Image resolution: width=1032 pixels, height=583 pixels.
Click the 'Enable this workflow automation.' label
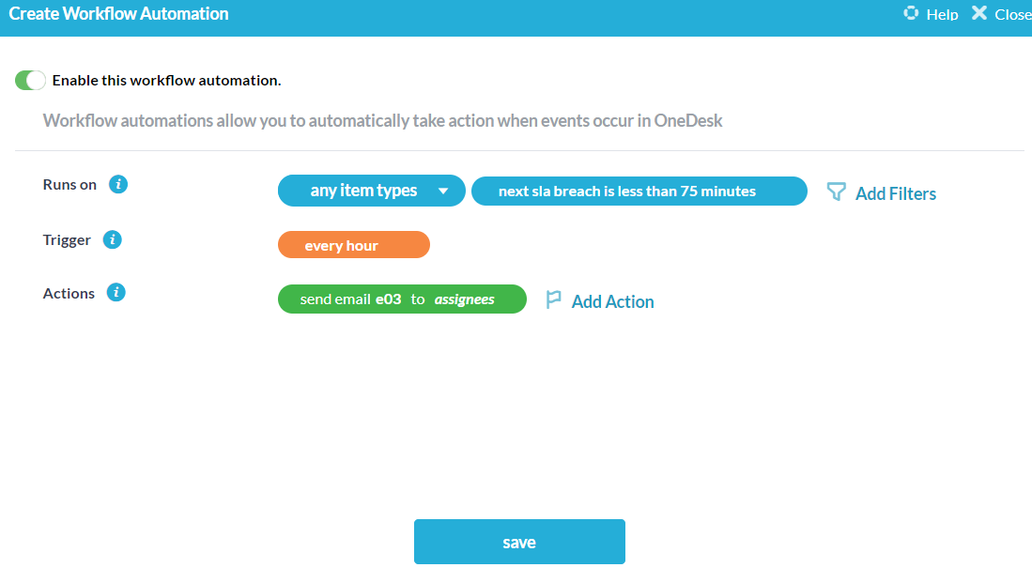pos(166,81)
